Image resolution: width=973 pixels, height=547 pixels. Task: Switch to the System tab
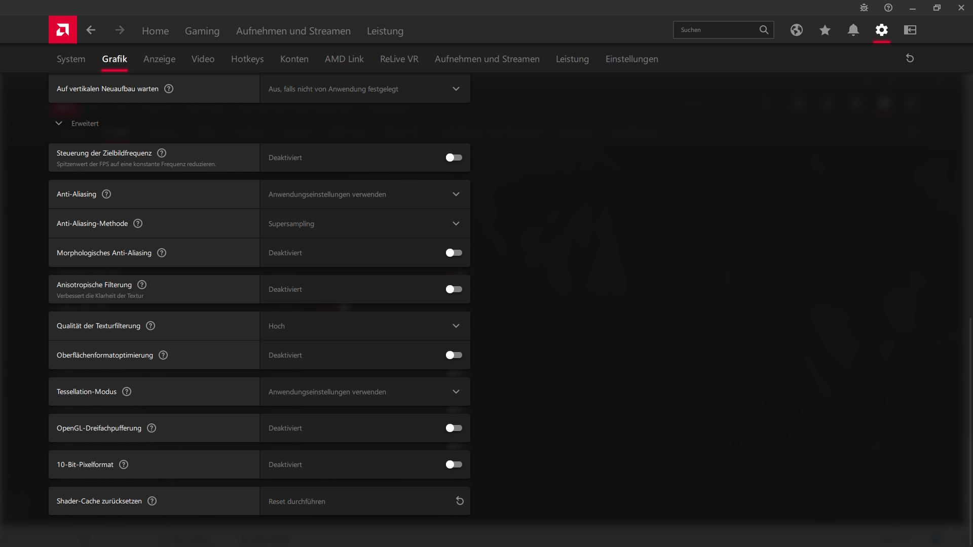(71, 59)
